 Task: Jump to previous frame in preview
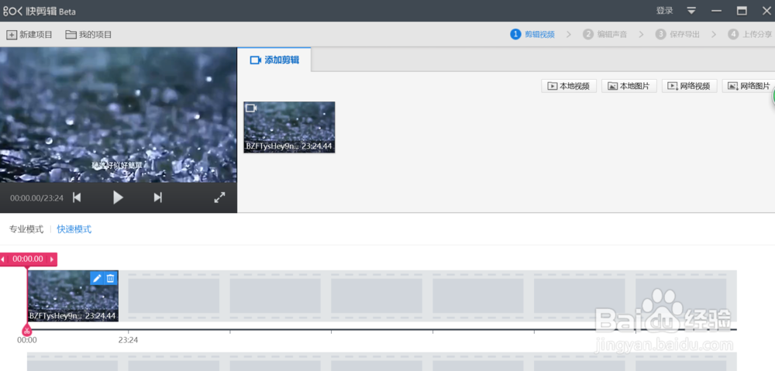(77, 198)
